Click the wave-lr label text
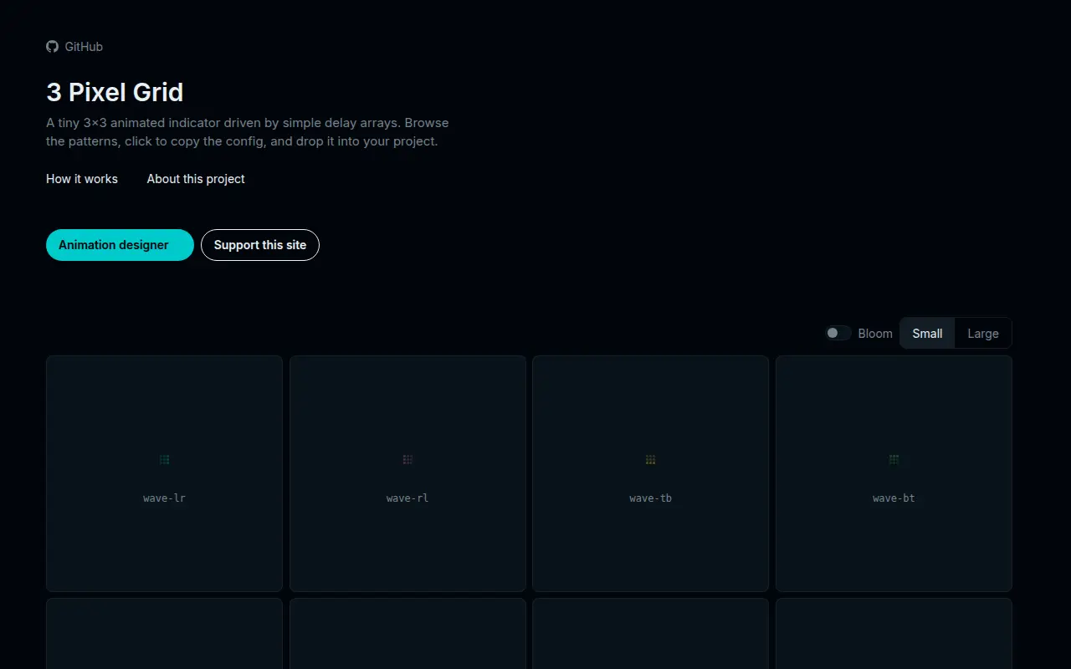The image size is (1071, 669). pos(164,498)
